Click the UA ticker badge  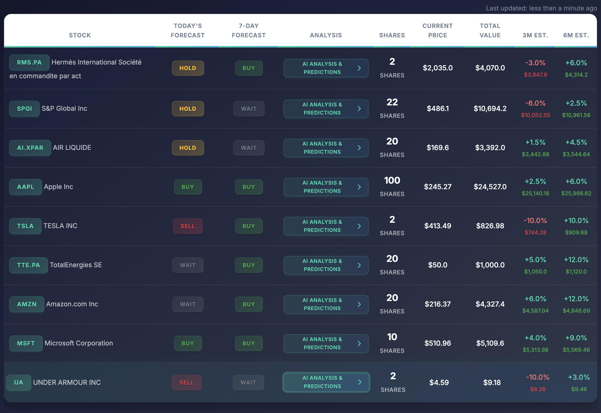(19, 383)
